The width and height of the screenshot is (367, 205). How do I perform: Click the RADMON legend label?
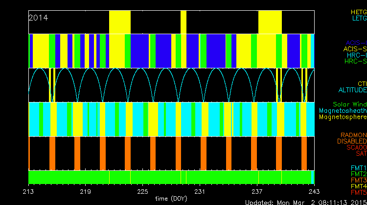354,135
